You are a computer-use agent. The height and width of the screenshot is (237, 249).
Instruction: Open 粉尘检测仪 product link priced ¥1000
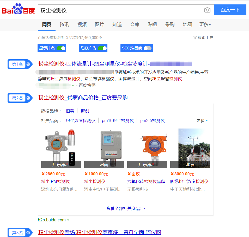pos(95,181)
